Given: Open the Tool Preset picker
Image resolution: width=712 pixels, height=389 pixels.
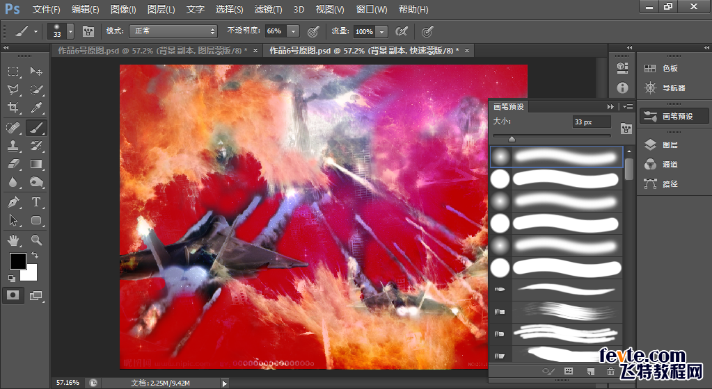Looking at the screenshot, I should click(25, 31).
